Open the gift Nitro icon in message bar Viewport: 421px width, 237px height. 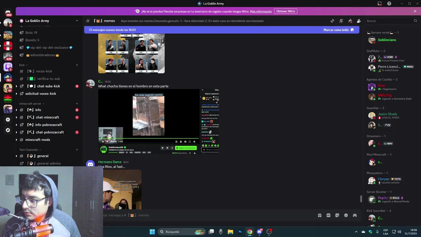[320, 215]
